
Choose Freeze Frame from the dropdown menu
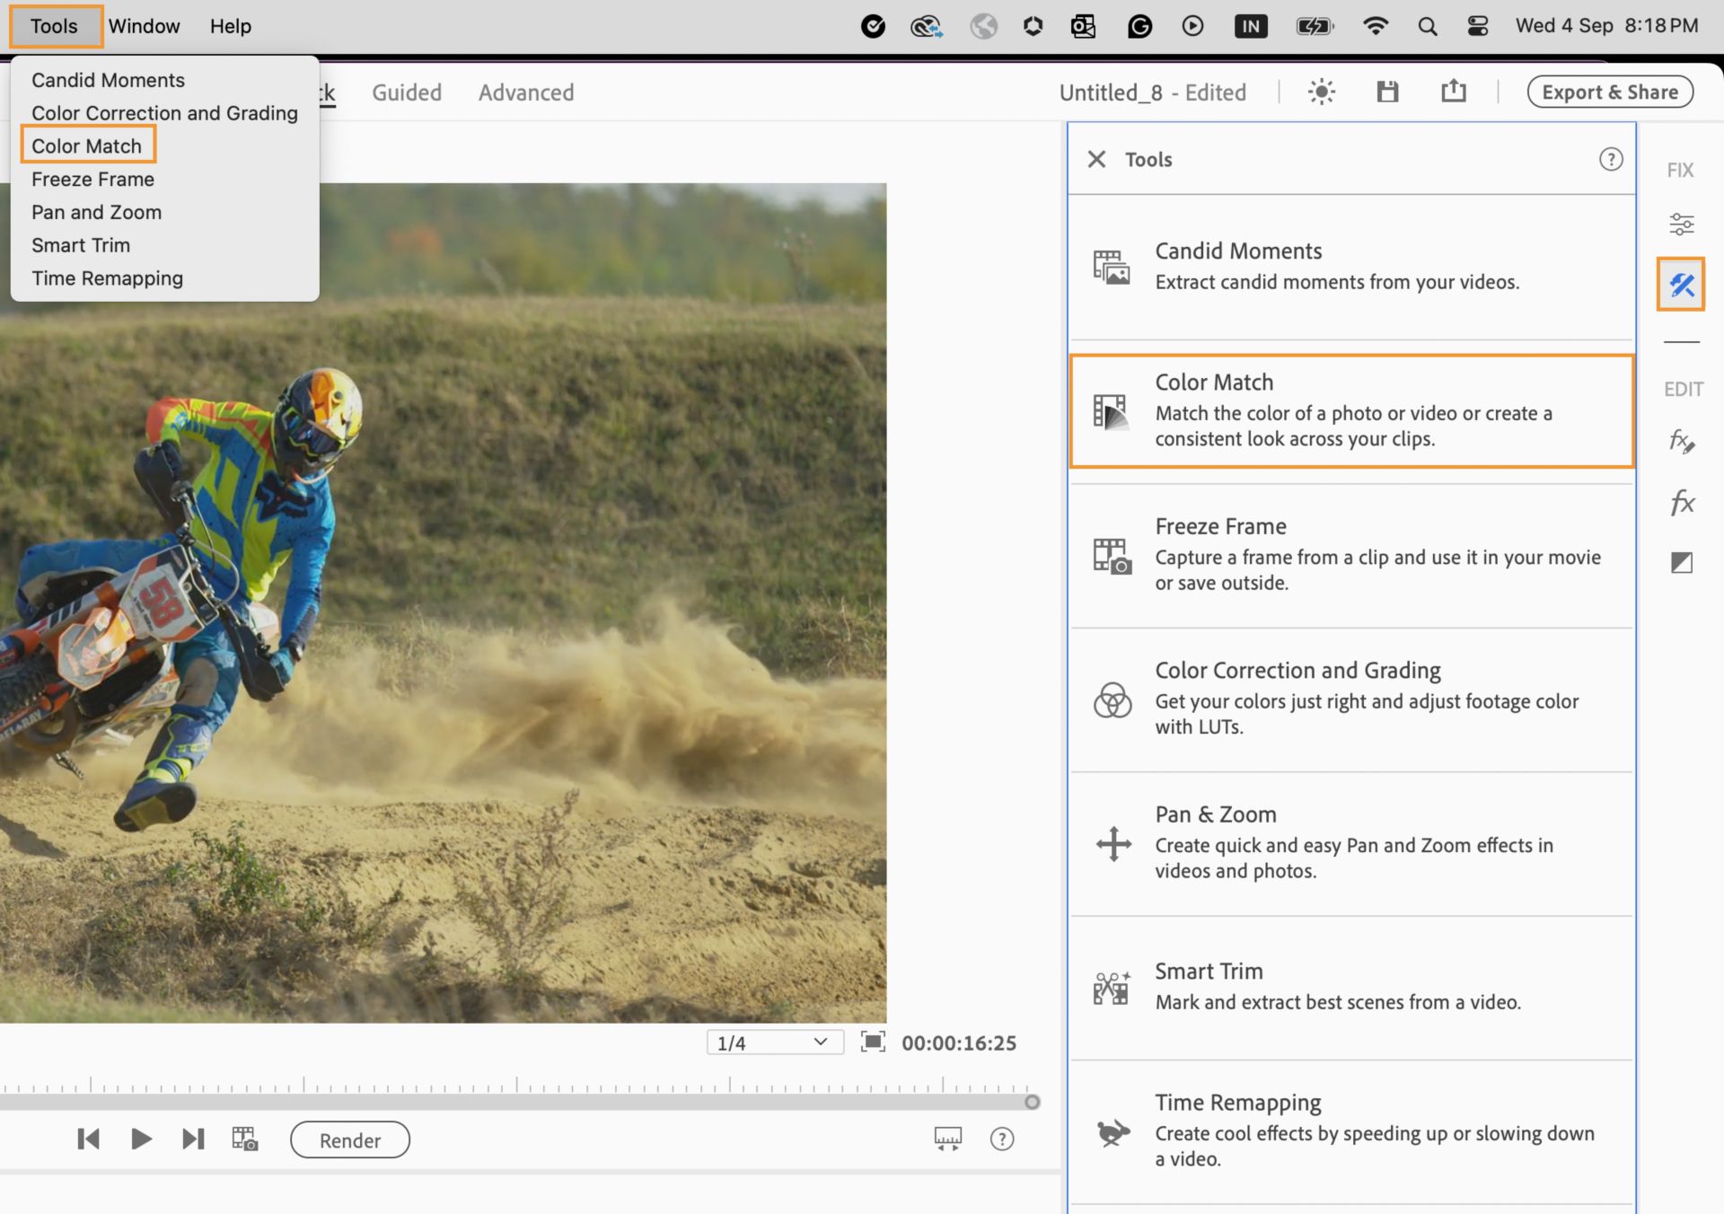pos(92,179)
